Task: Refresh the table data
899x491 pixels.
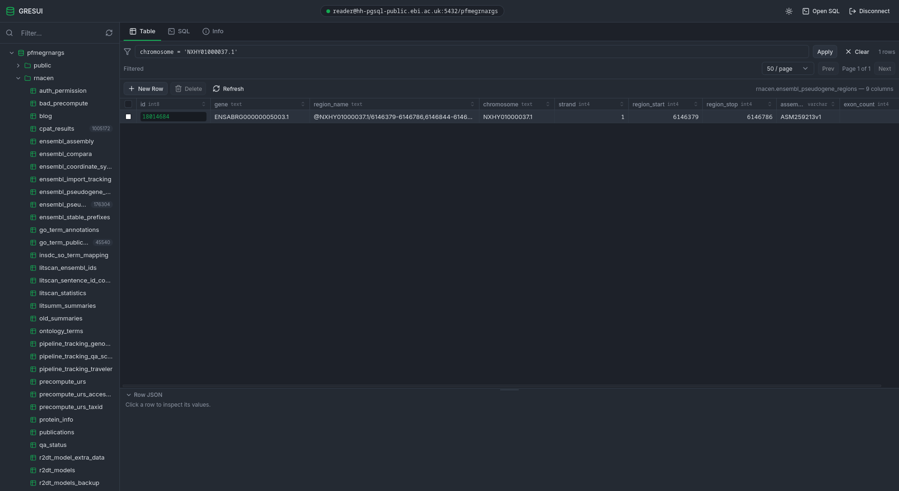Action: point(228,89)
